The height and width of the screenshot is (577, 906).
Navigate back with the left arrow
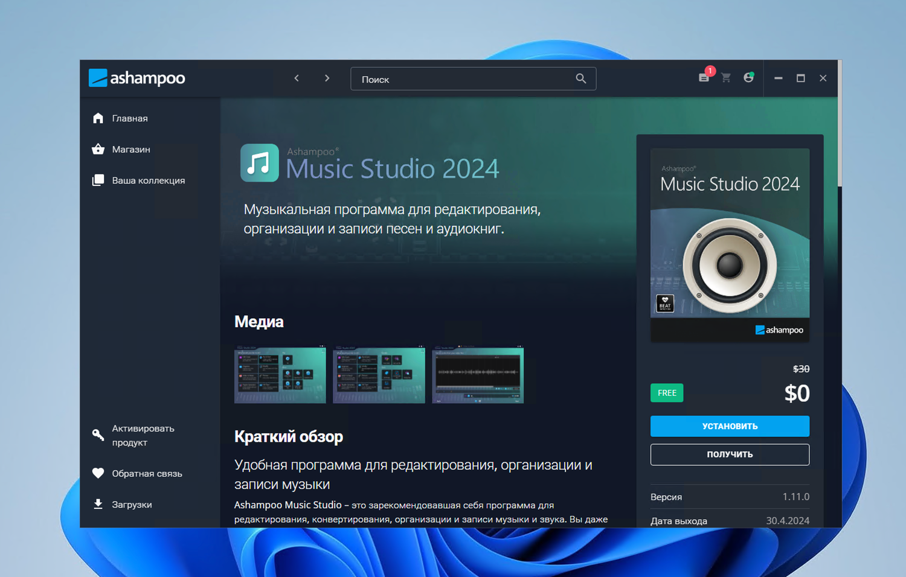pyautogui.click(x=296, y=78)
